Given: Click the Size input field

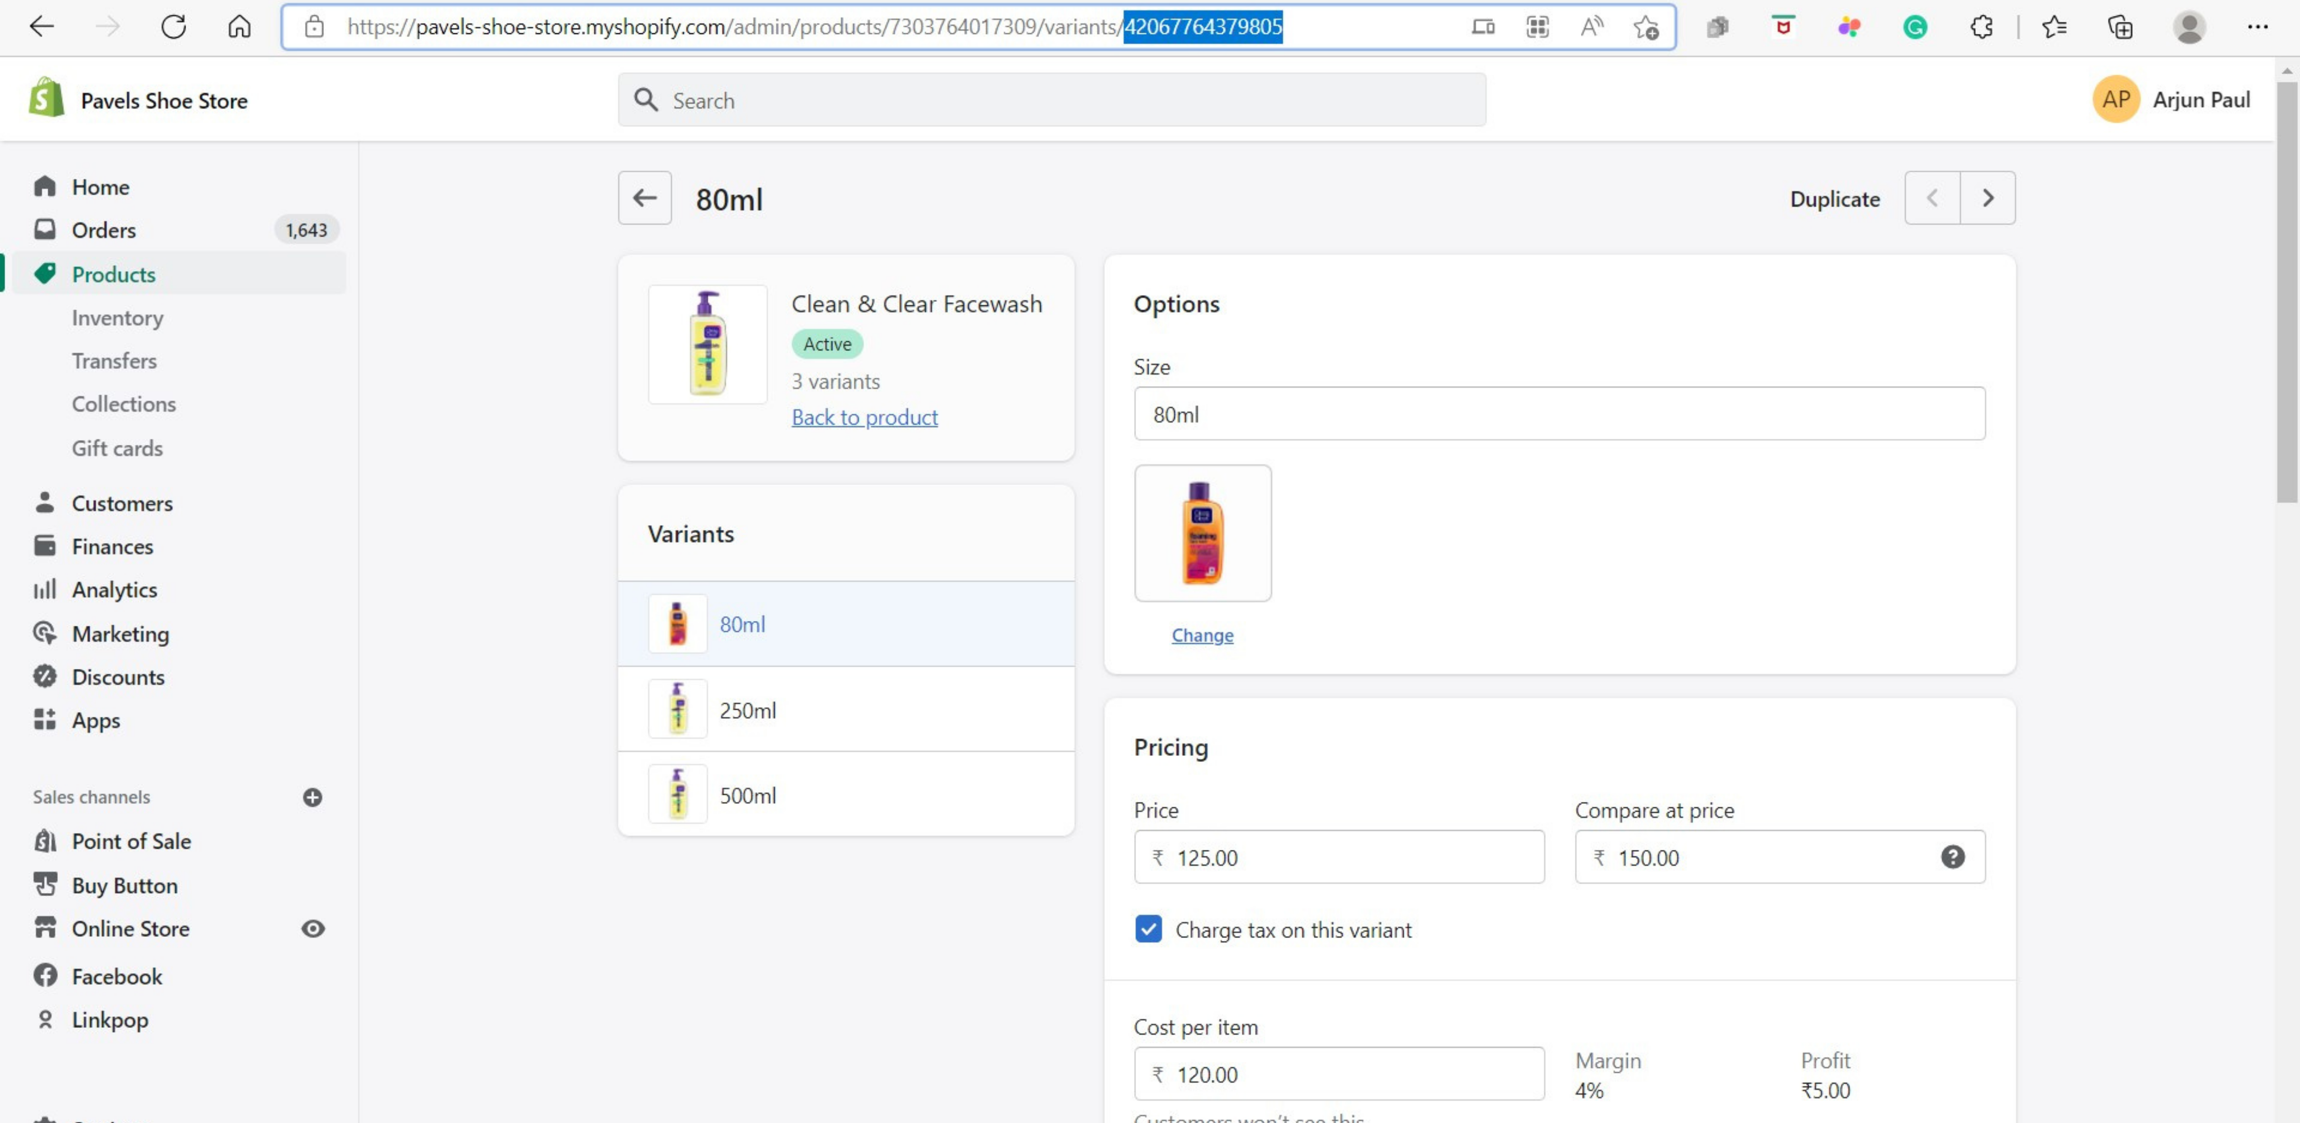Looking at the screenshot, I should (x=1559, y=414).
